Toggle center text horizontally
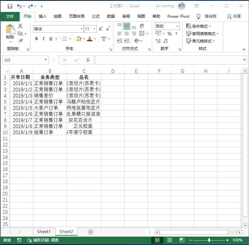The height and width of the screenshot is (245, 249). [127, 34]
